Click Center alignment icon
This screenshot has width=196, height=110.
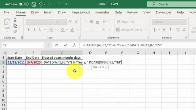91,30
